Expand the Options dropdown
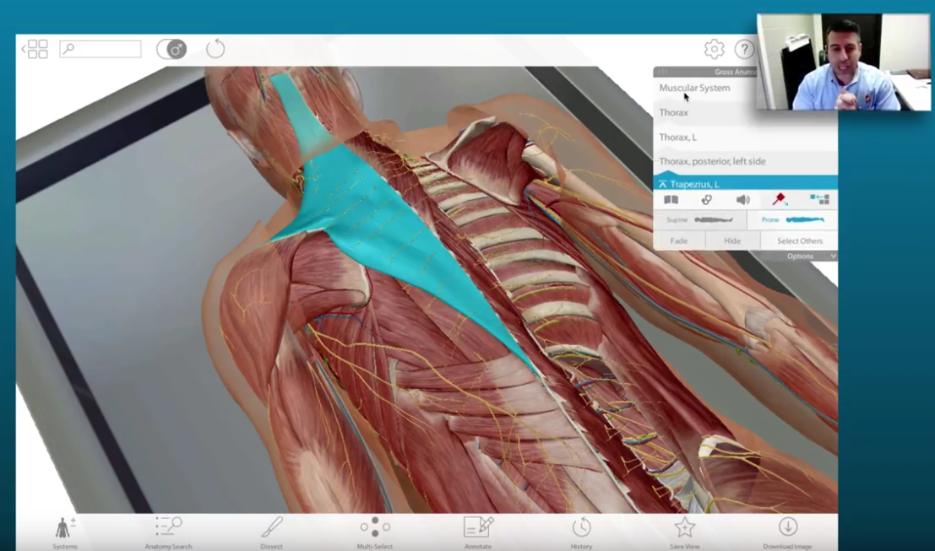 (811, 257)
